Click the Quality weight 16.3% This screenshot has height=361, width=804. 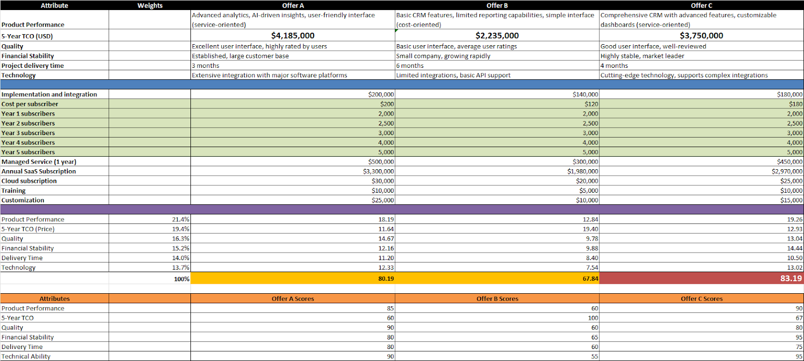(150, 238)
